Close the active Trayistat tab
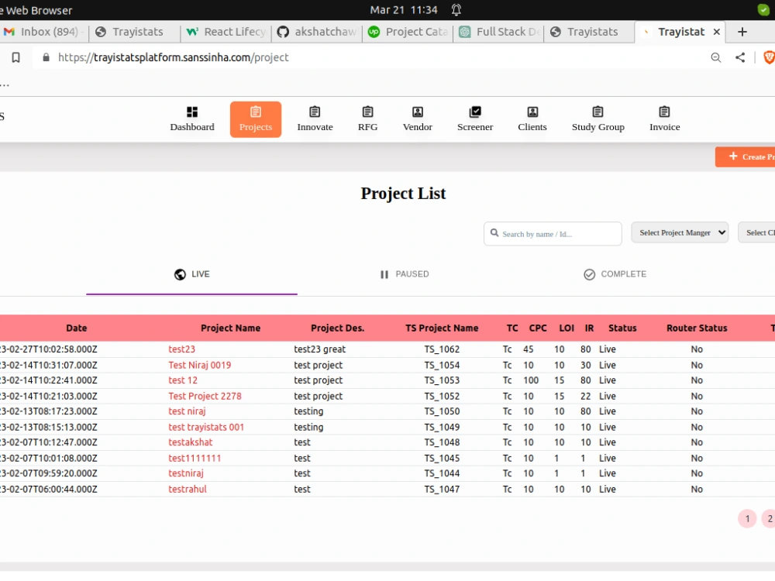 717,32
